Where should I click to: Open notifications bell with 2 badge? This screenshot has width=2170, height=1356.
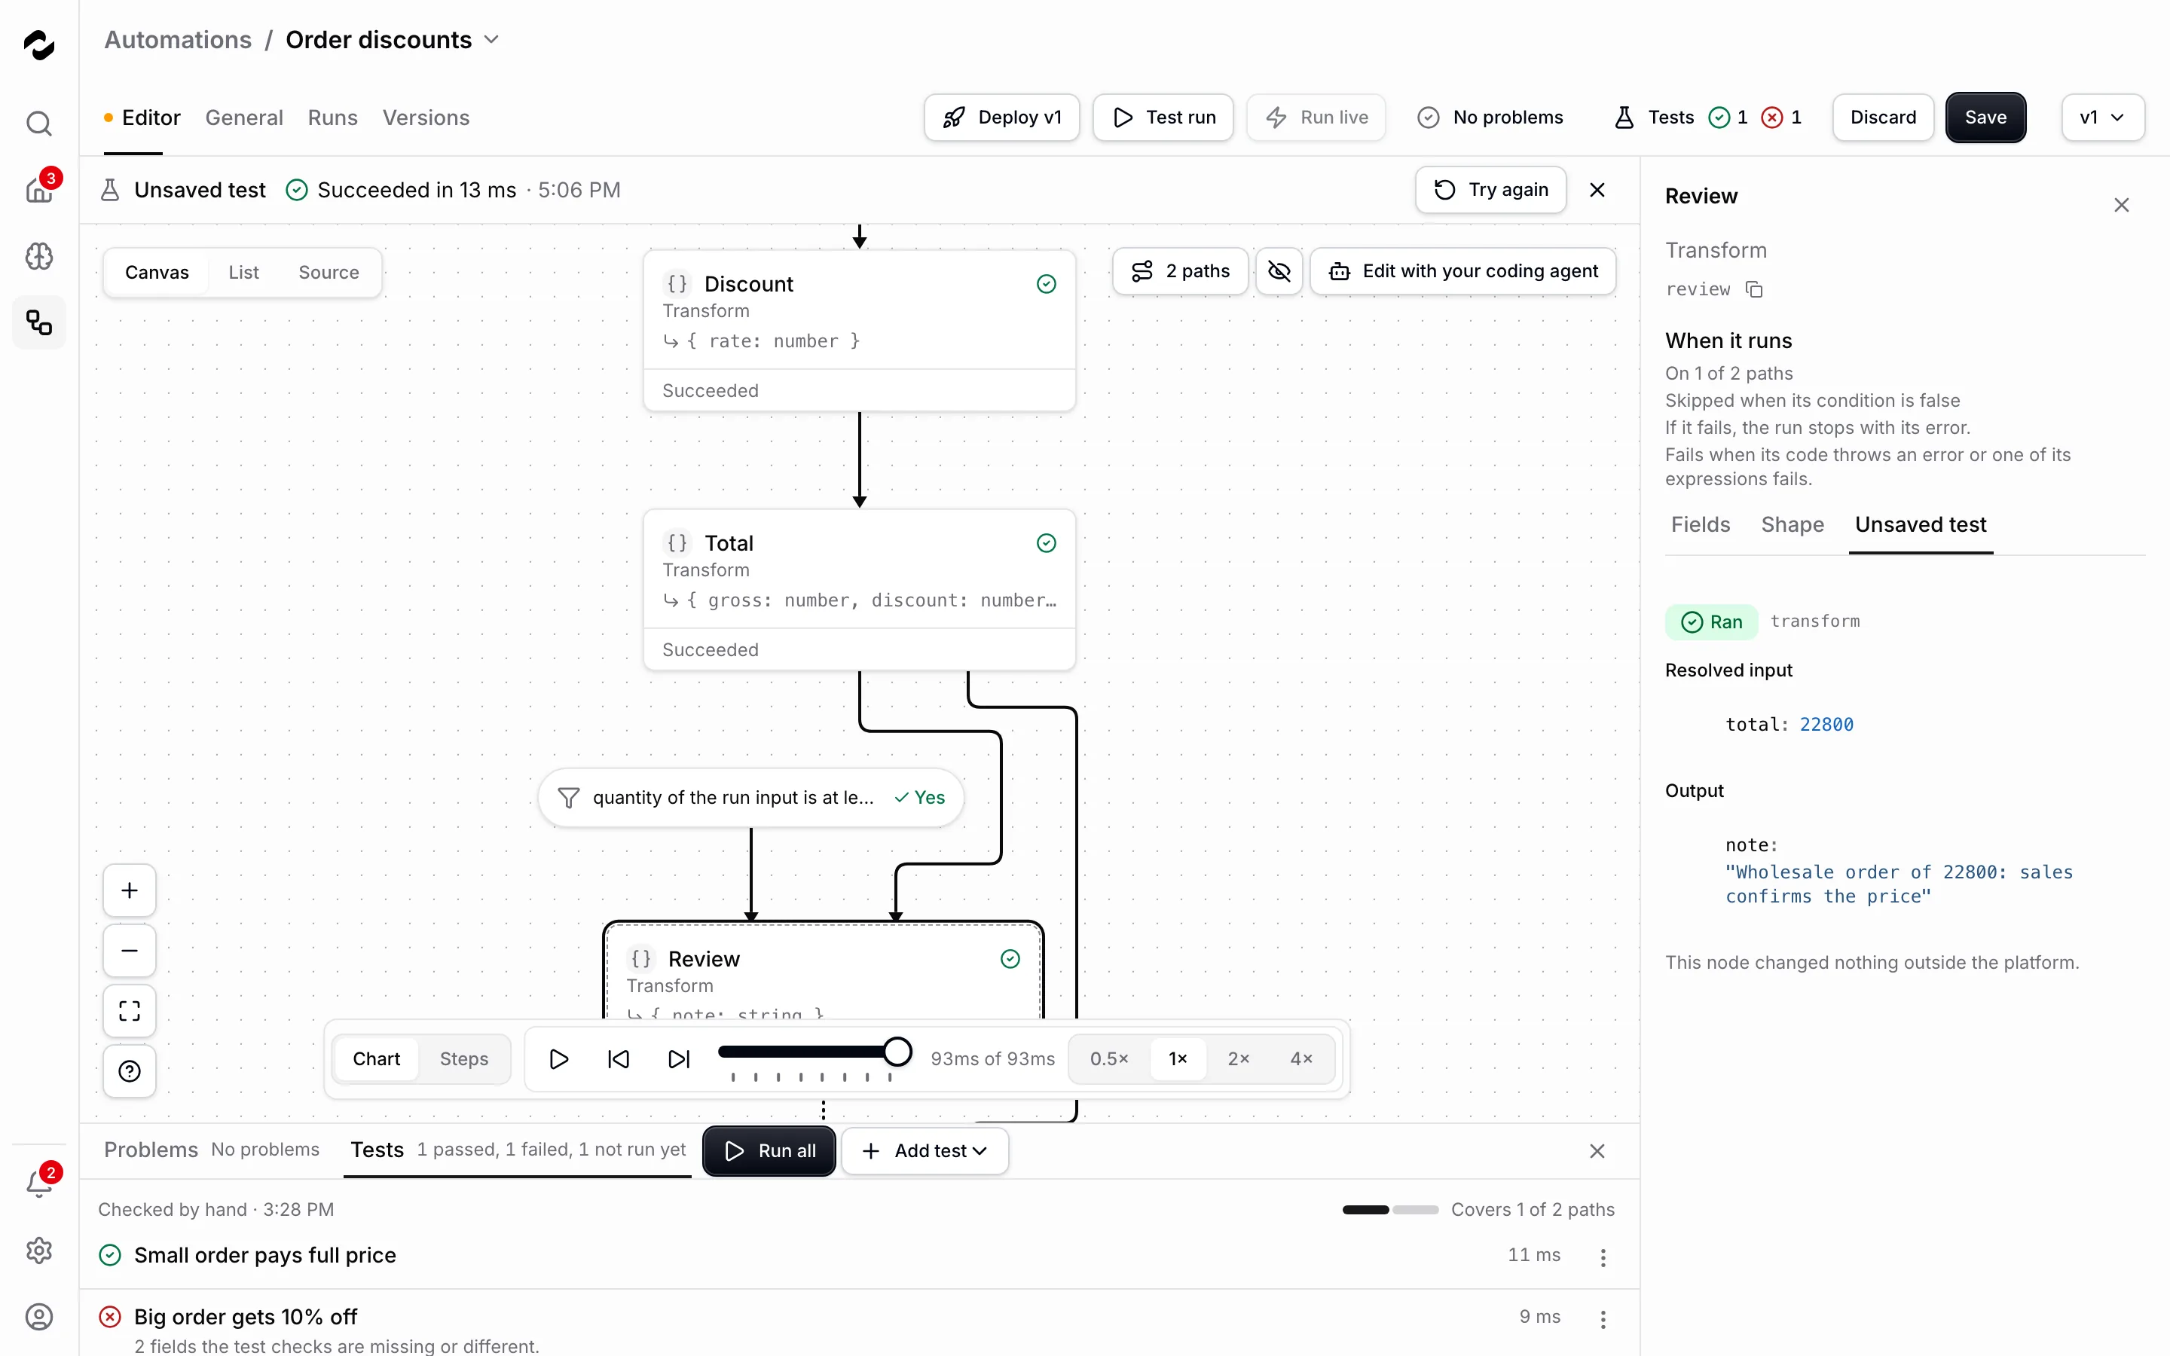click(38, 1183)
